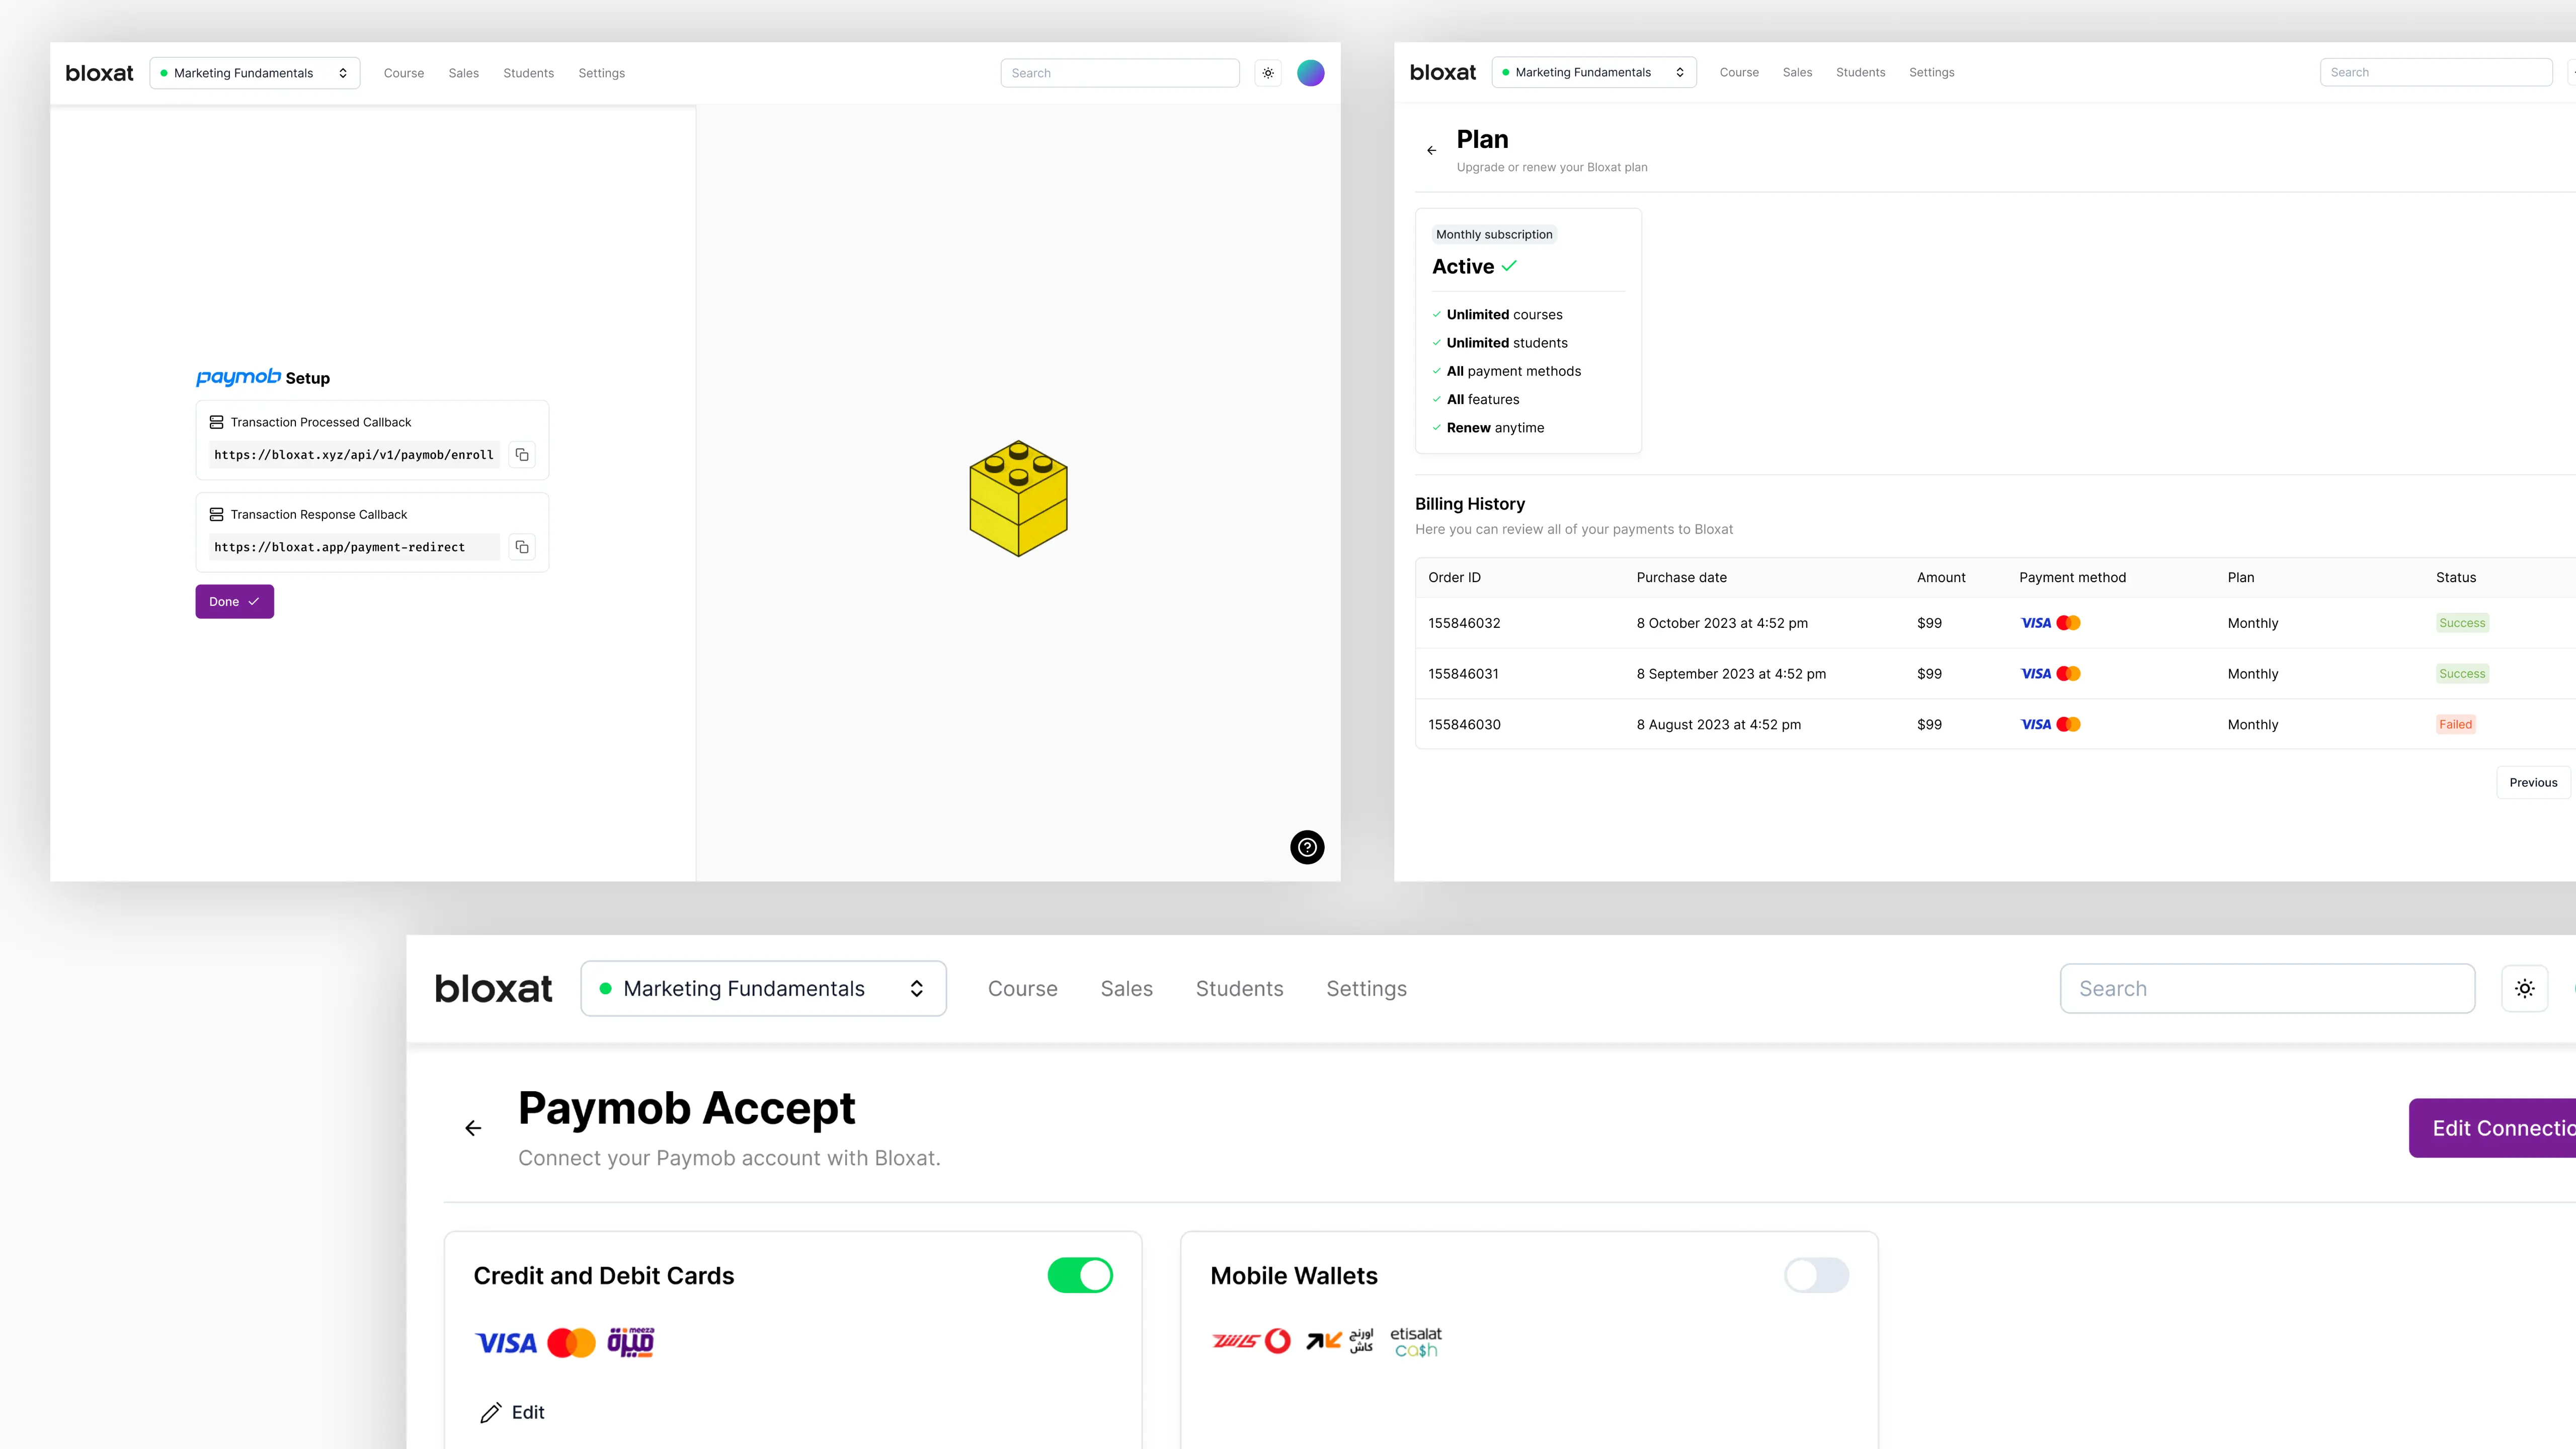2576x1449 pixels.
Task: Copy the Transaction Processed Callback URL
Action: tap(522, 455)
